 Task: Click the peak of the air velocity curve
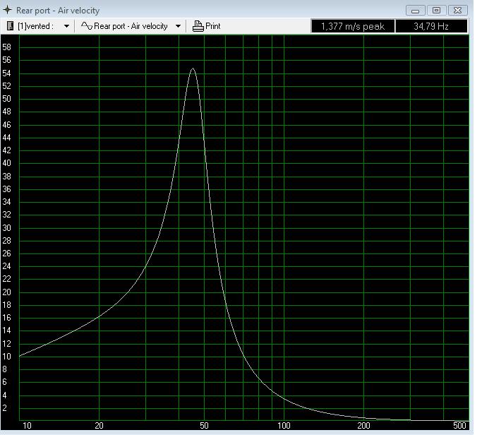[x=192, y=69]
